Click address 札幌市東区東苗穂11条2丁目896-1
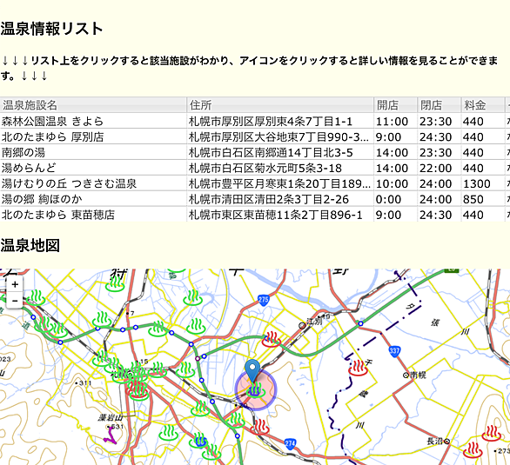The width and height of the screenshot is (510, 465). click(276, 215)
